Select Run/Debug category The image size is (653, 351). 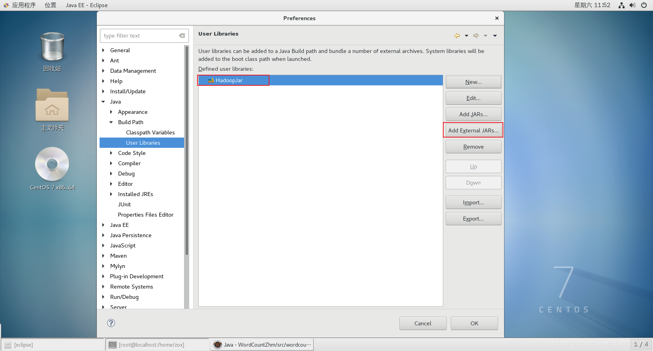click(x=124, y=297)
